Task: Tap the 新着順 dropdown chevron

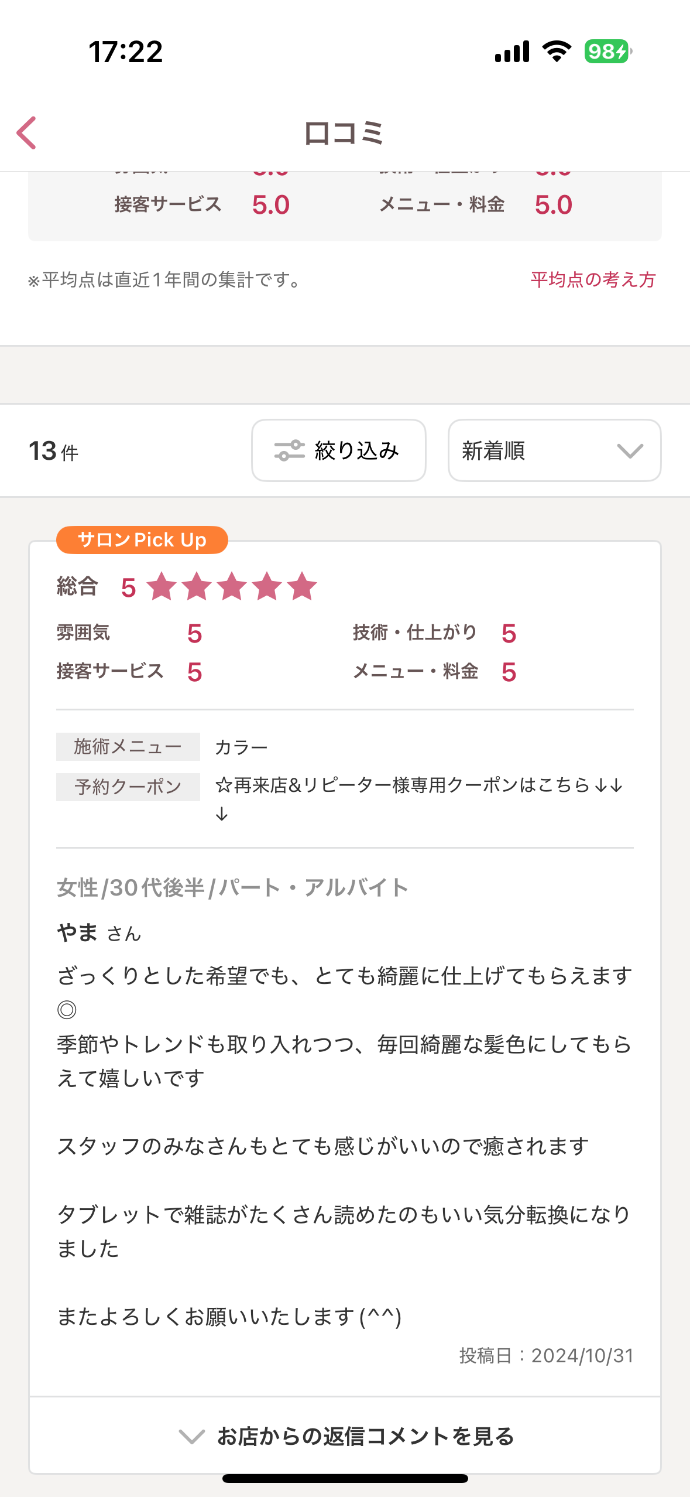Action: click(630, 451)
